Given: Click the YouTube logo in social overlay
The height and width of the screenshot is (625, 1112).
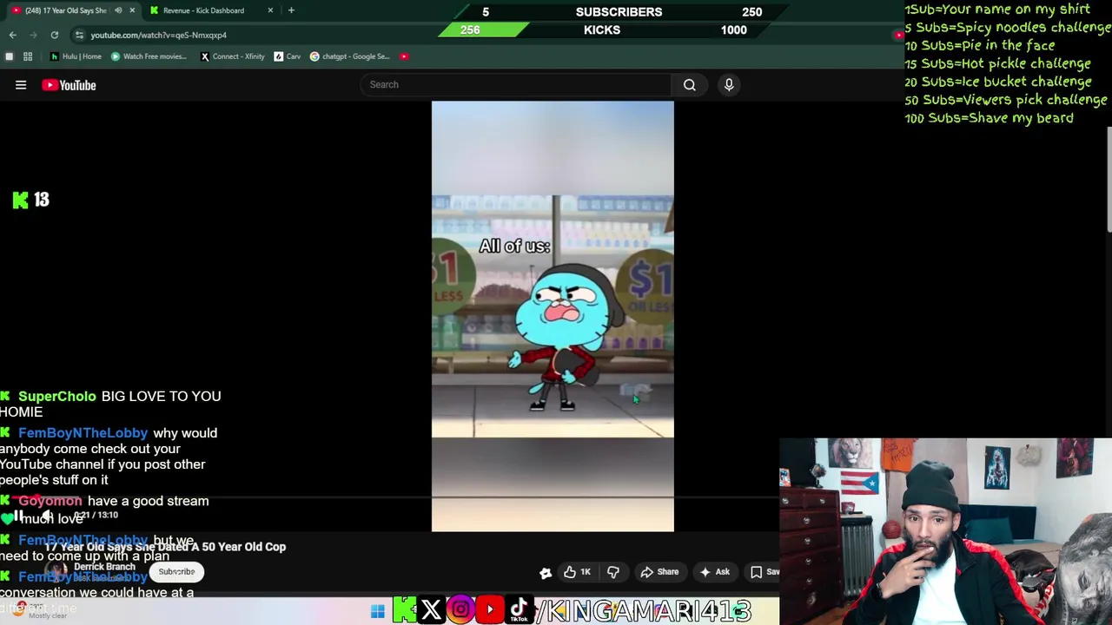Looking at the screenshot, I should tap(490, 610).
